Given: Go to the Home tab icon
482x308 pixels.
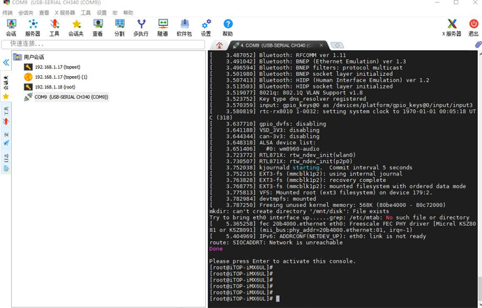Looking at the screenshot, I should coord(219,45).
